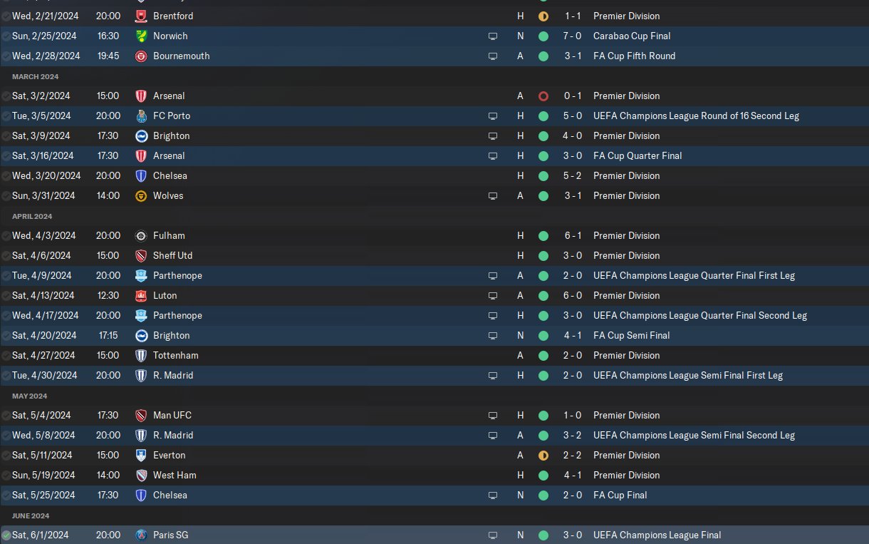The height and width of the screenshot is (544, 869).
Task: Click the TV icon on Champions League Final row
Action: click(x=492, y=535)
